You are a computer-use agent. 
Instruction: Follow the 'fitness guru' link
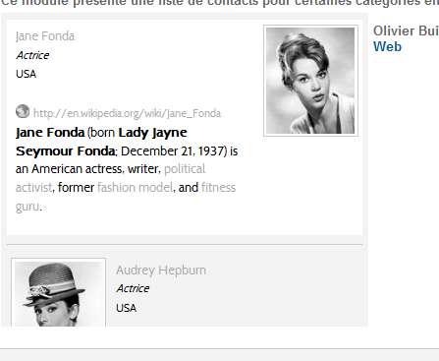click(x=218, y=188)
